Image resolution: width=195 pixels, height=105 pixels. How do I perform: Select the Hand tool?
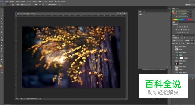coord(2,59)
